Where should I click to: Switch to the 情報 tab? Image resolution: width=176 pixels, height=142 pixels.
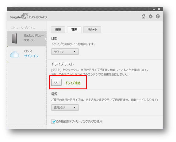58,30
